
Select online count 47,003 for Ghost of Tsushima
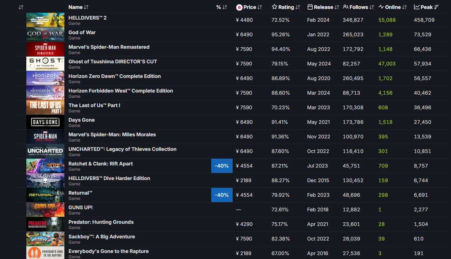click(x=387, y=64)
